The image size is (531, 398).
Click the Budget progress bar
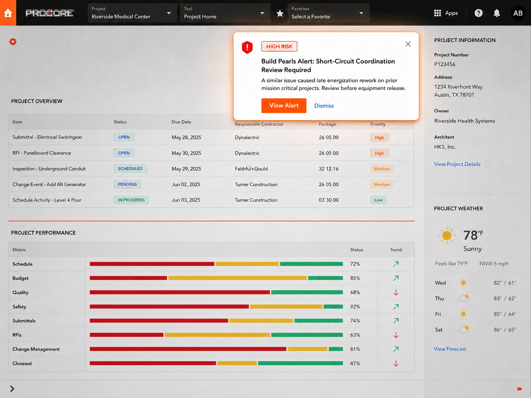click(x=216, y=278)
